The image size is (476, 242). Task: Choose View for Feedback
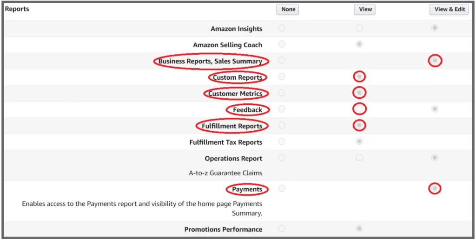tap(359, 109)
